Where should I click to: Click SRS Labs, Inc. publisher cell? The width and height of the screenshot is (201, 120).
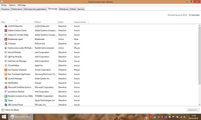(40, 105)
